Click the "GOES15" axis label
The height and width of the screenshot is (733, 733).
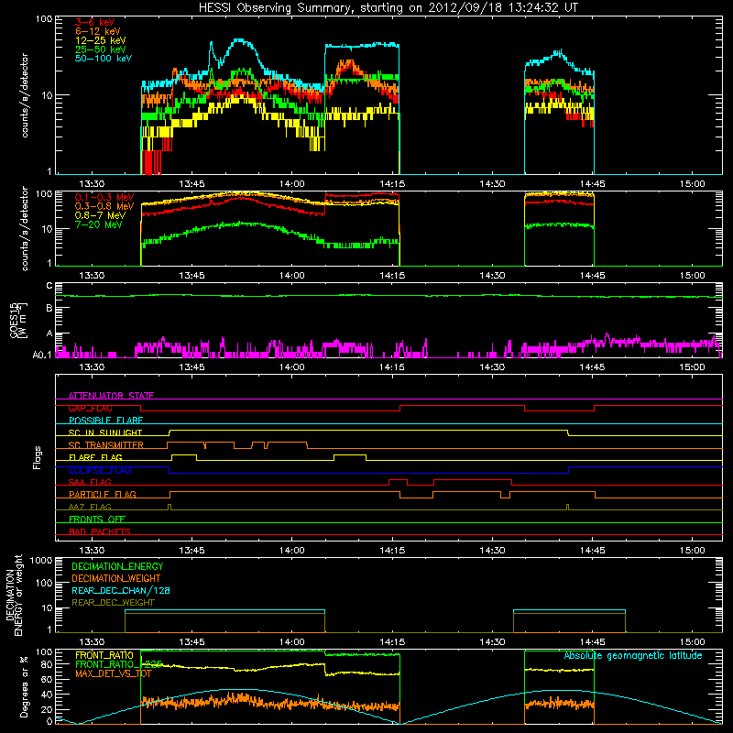[14, 320]
